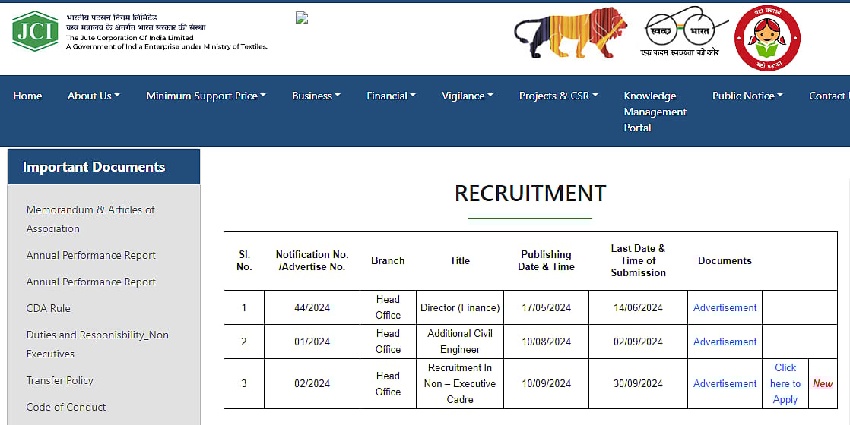Click last submission date 02/09/2024

(638, 342)
